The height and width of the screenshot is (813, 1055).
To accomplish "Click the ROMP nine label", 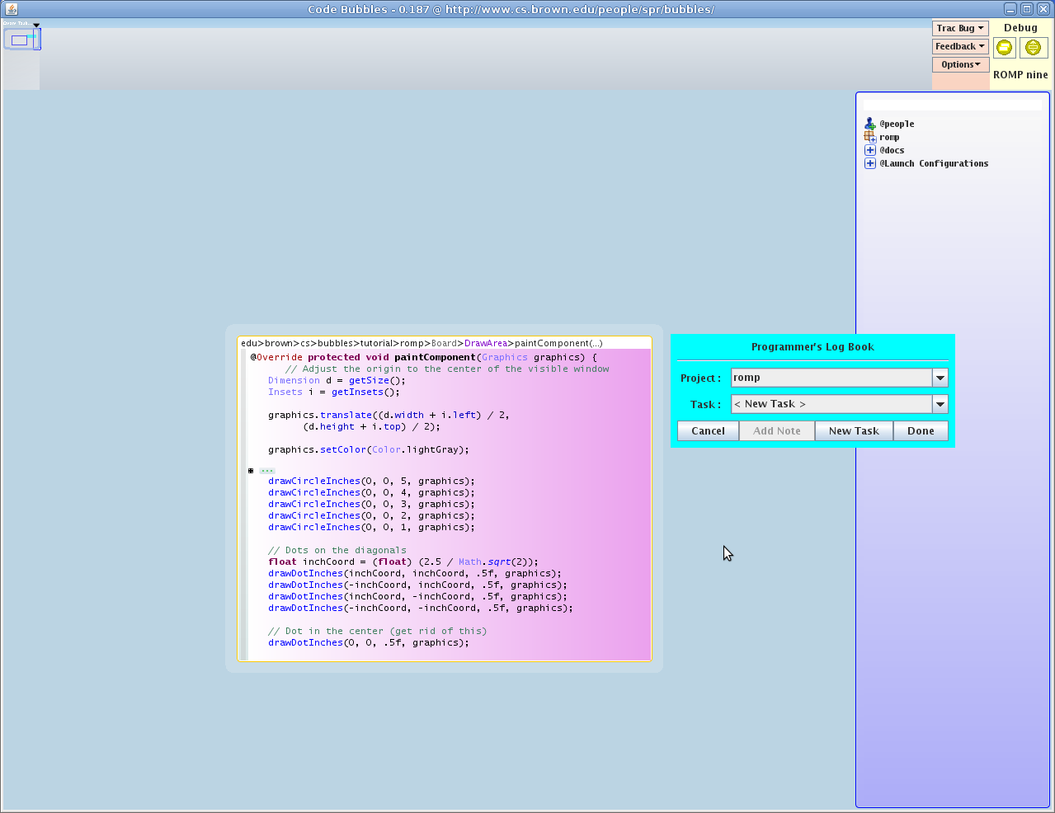I will coord(1020,74).
